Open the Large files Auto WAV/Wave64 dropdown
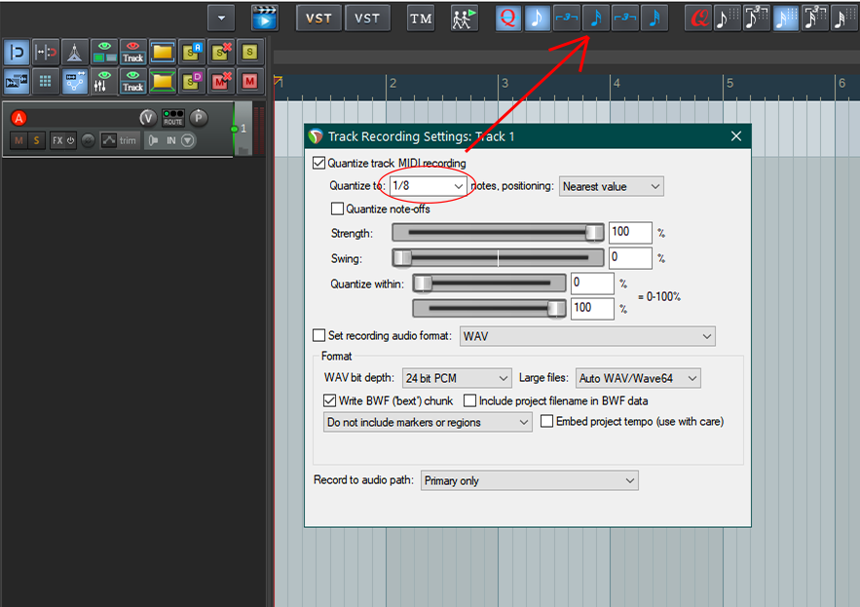The height and width of the screenshot is (607, 860). point(638,378)
